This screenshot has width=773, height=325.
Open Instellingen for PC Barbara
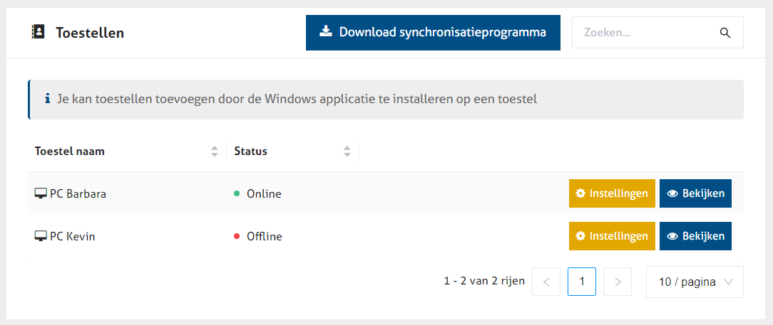(612, 193)
